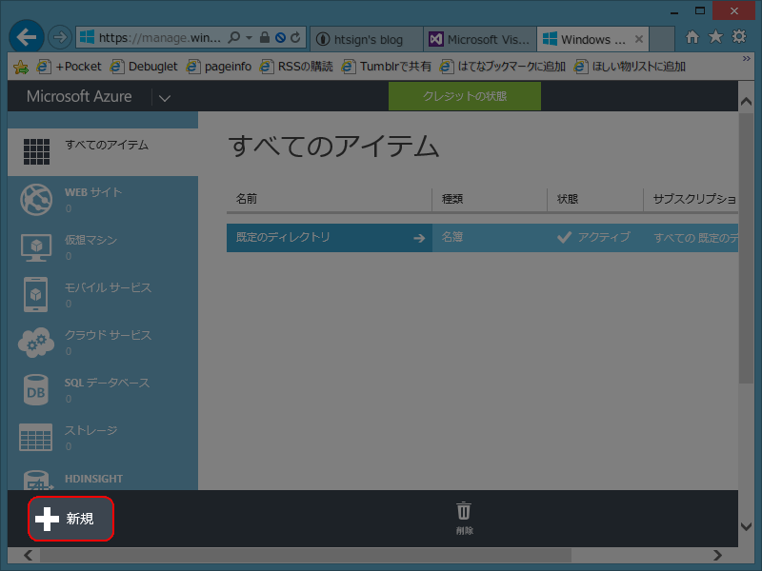The height and width of the screenshot is (571, 762).
Task: Switch to the Microsoft Vis... tab
Action: [x=479, y=39]
